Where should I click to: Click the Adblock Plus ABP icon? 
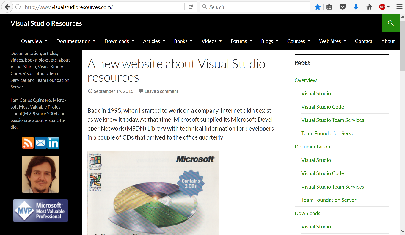(x=382, y=7)
